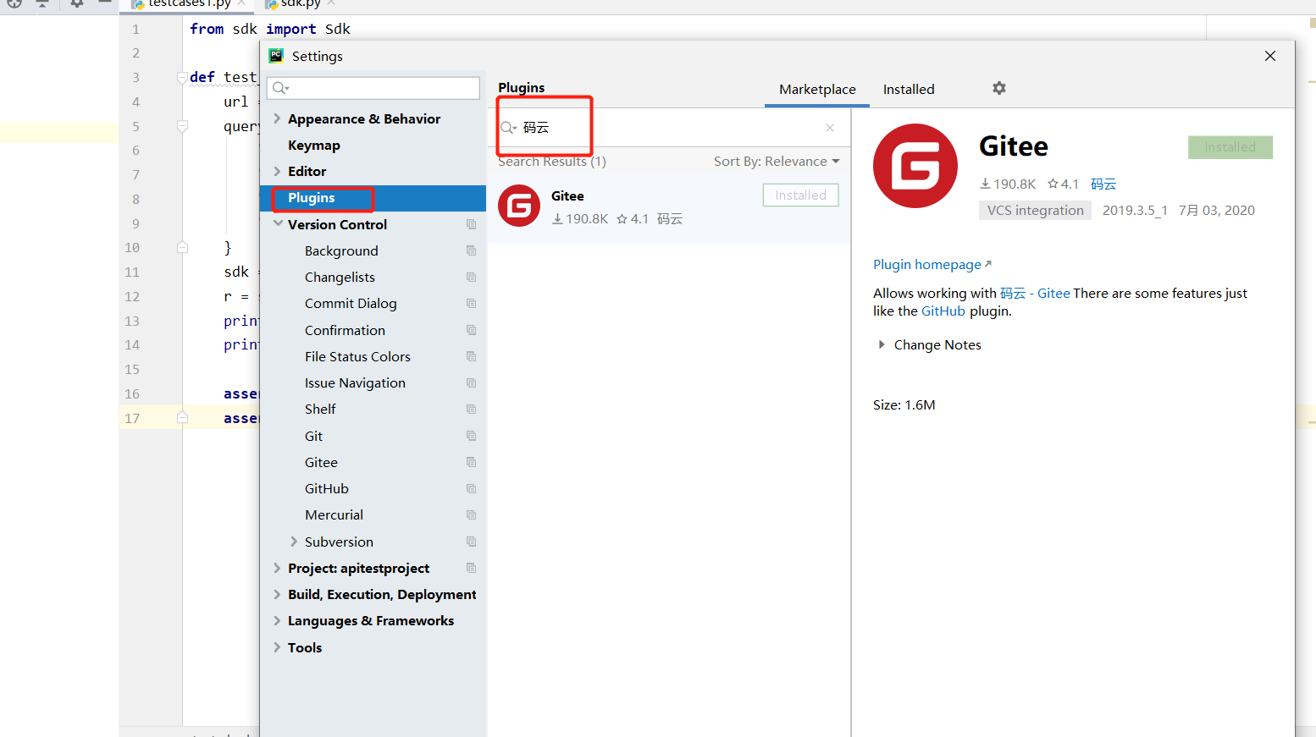This screenshot has height=737, width=1316.
Task: Switch to the Installed tab
Action: click(x=909, y=89)
